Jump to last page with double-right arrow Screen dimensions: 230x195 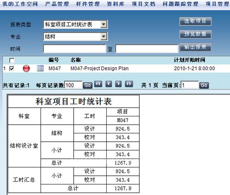129,84
